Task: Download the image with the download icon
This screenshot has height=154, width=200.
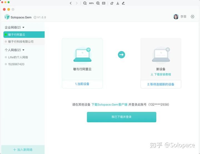Action: [x=118, y=3]
